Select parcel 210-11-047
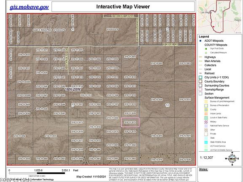Image resolution: width=243 pixels, height=182 pixels. 42,95
